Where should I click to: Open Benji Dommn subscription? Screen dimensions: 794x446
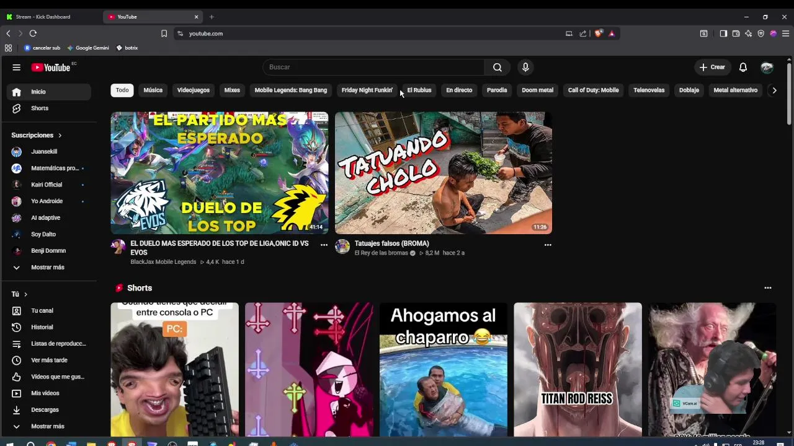[x=49, y=251]
